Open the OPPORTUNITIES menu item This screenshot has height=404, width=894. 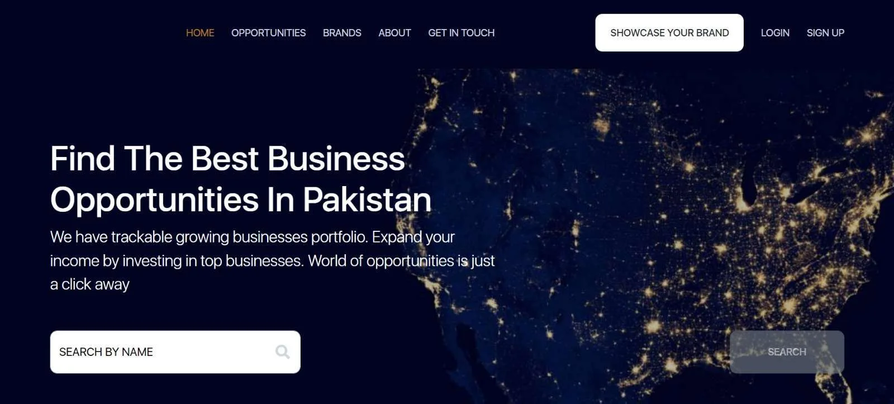(x=268, y=33)
